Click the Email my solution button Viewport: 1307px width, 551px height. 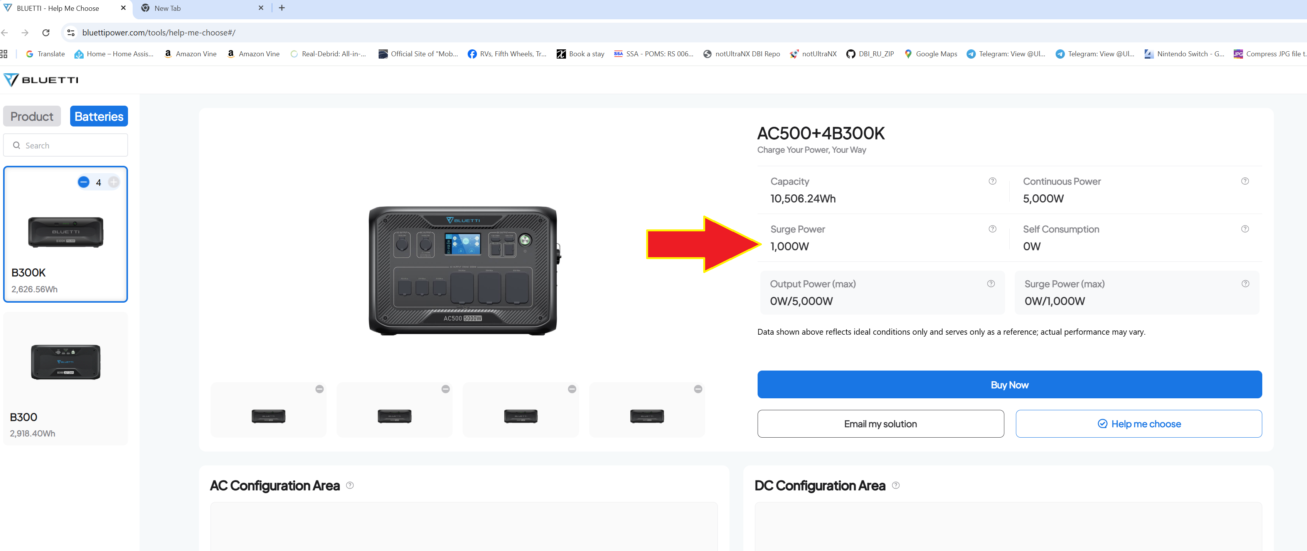coord(880,424)
